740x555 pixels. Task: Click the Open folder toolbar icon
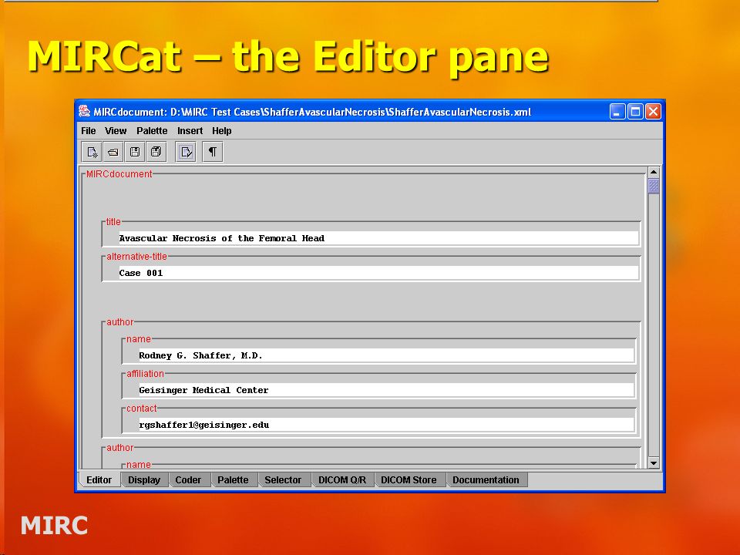click(x=113, y=152)
